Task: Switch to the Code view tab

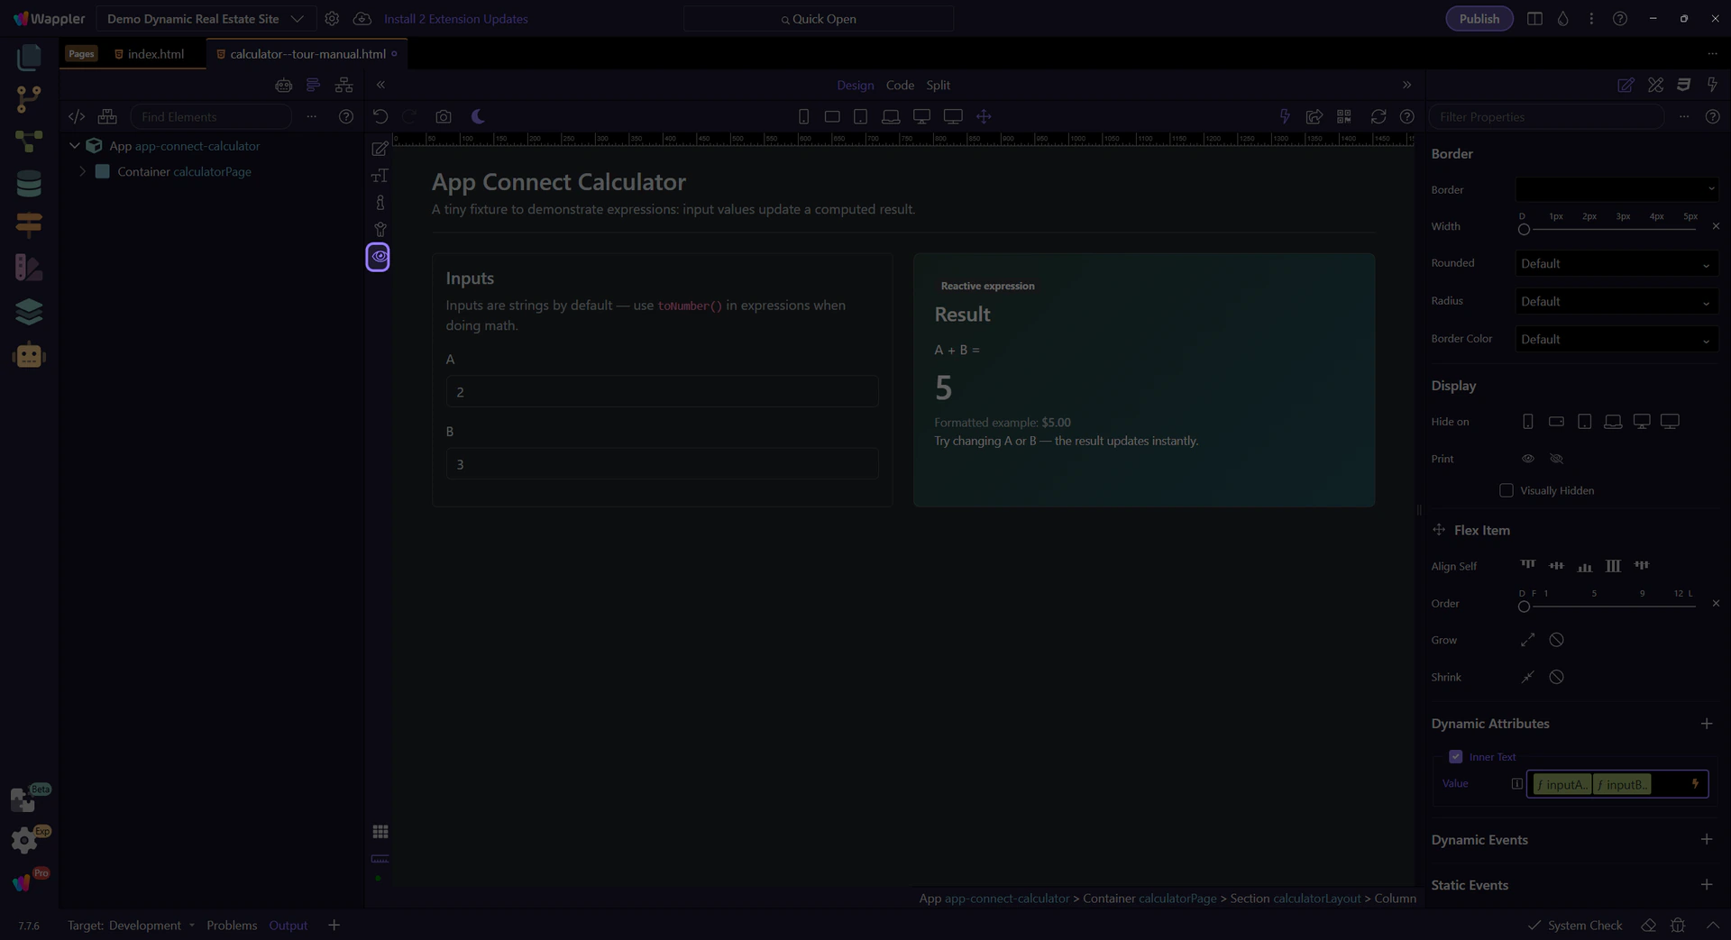Action: (x=899, y=85)
